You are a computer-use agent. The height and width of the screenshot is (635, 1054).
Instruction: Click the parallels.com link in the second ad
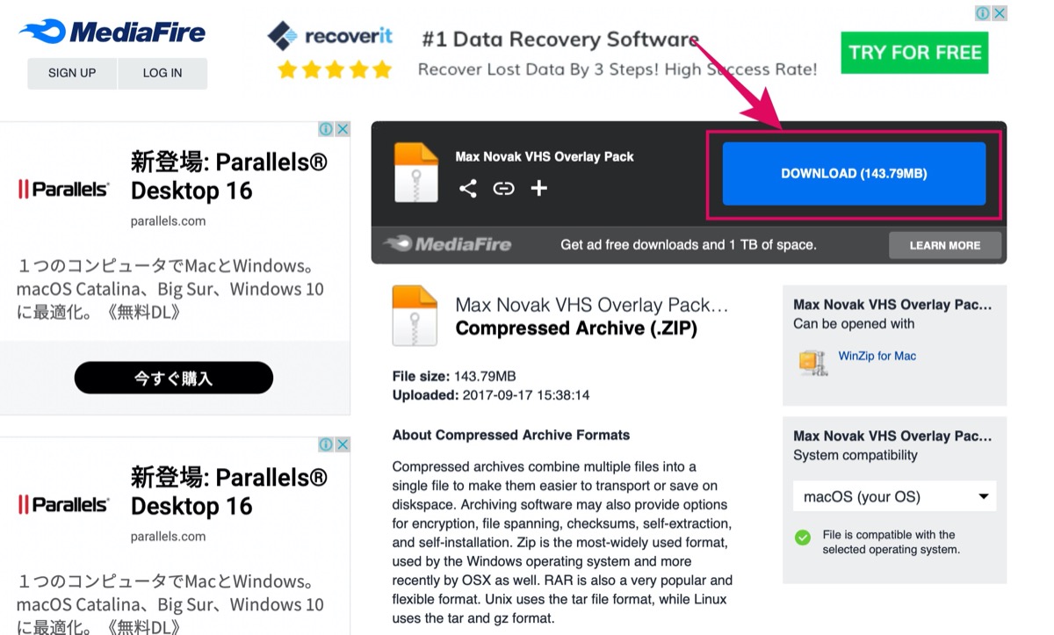point(168,536)
